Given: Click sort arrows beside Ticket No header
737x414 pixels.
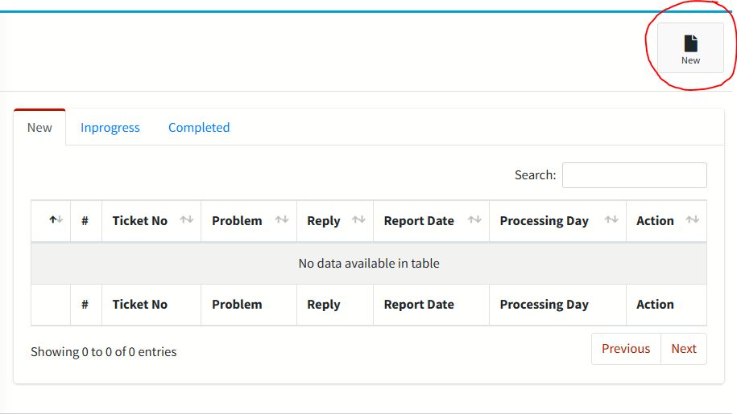Looking at the screenshot, I should coord(186,219).
